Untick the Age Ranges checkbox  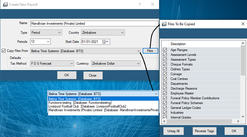[165, 50]
